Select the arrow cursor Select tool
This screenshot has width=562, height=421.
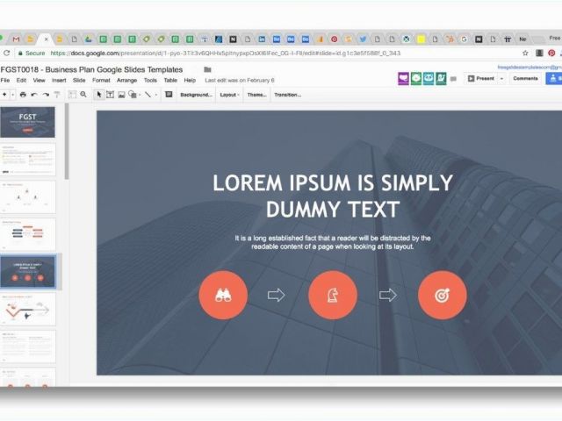click(x=98, y=94)
